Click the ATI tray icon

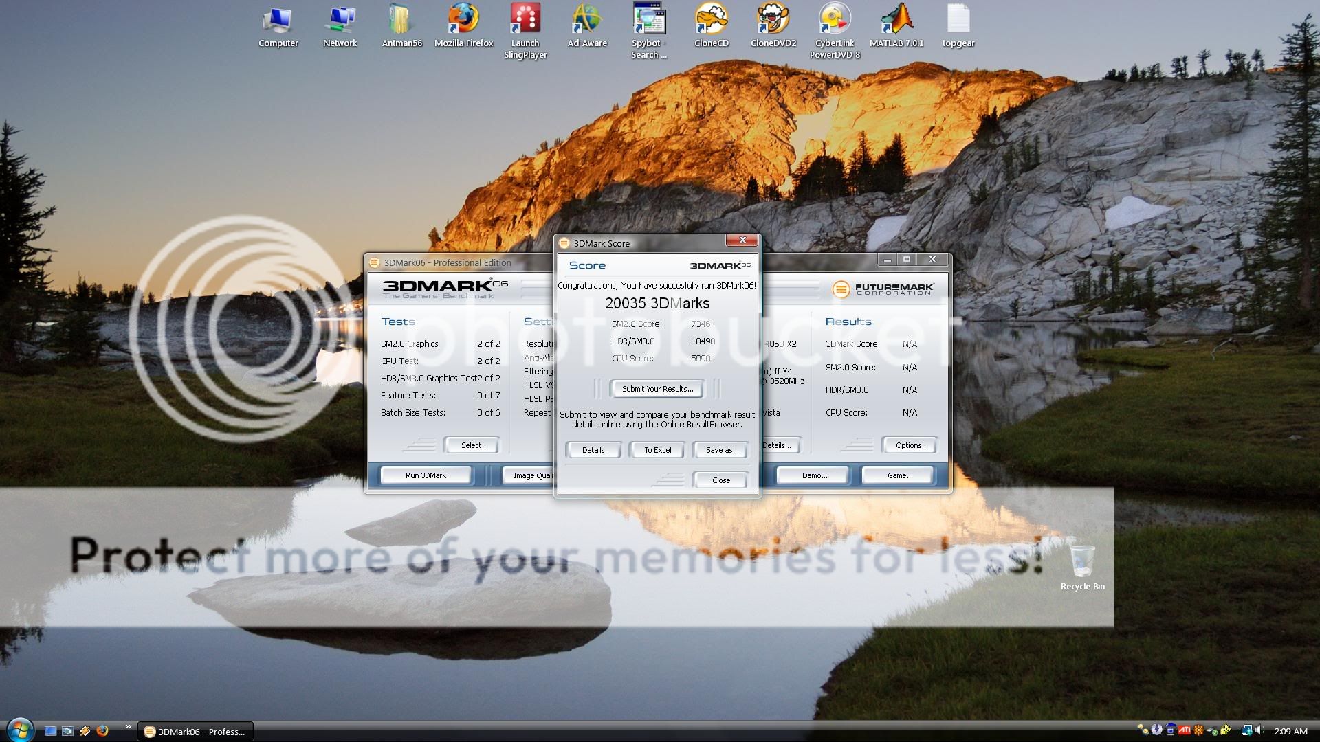tap(1185, 731)
